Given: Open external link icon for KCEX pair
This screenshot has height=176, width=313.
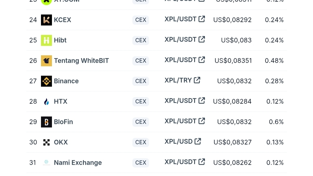Looking at the screenshot, I should [x=202, y=19].
